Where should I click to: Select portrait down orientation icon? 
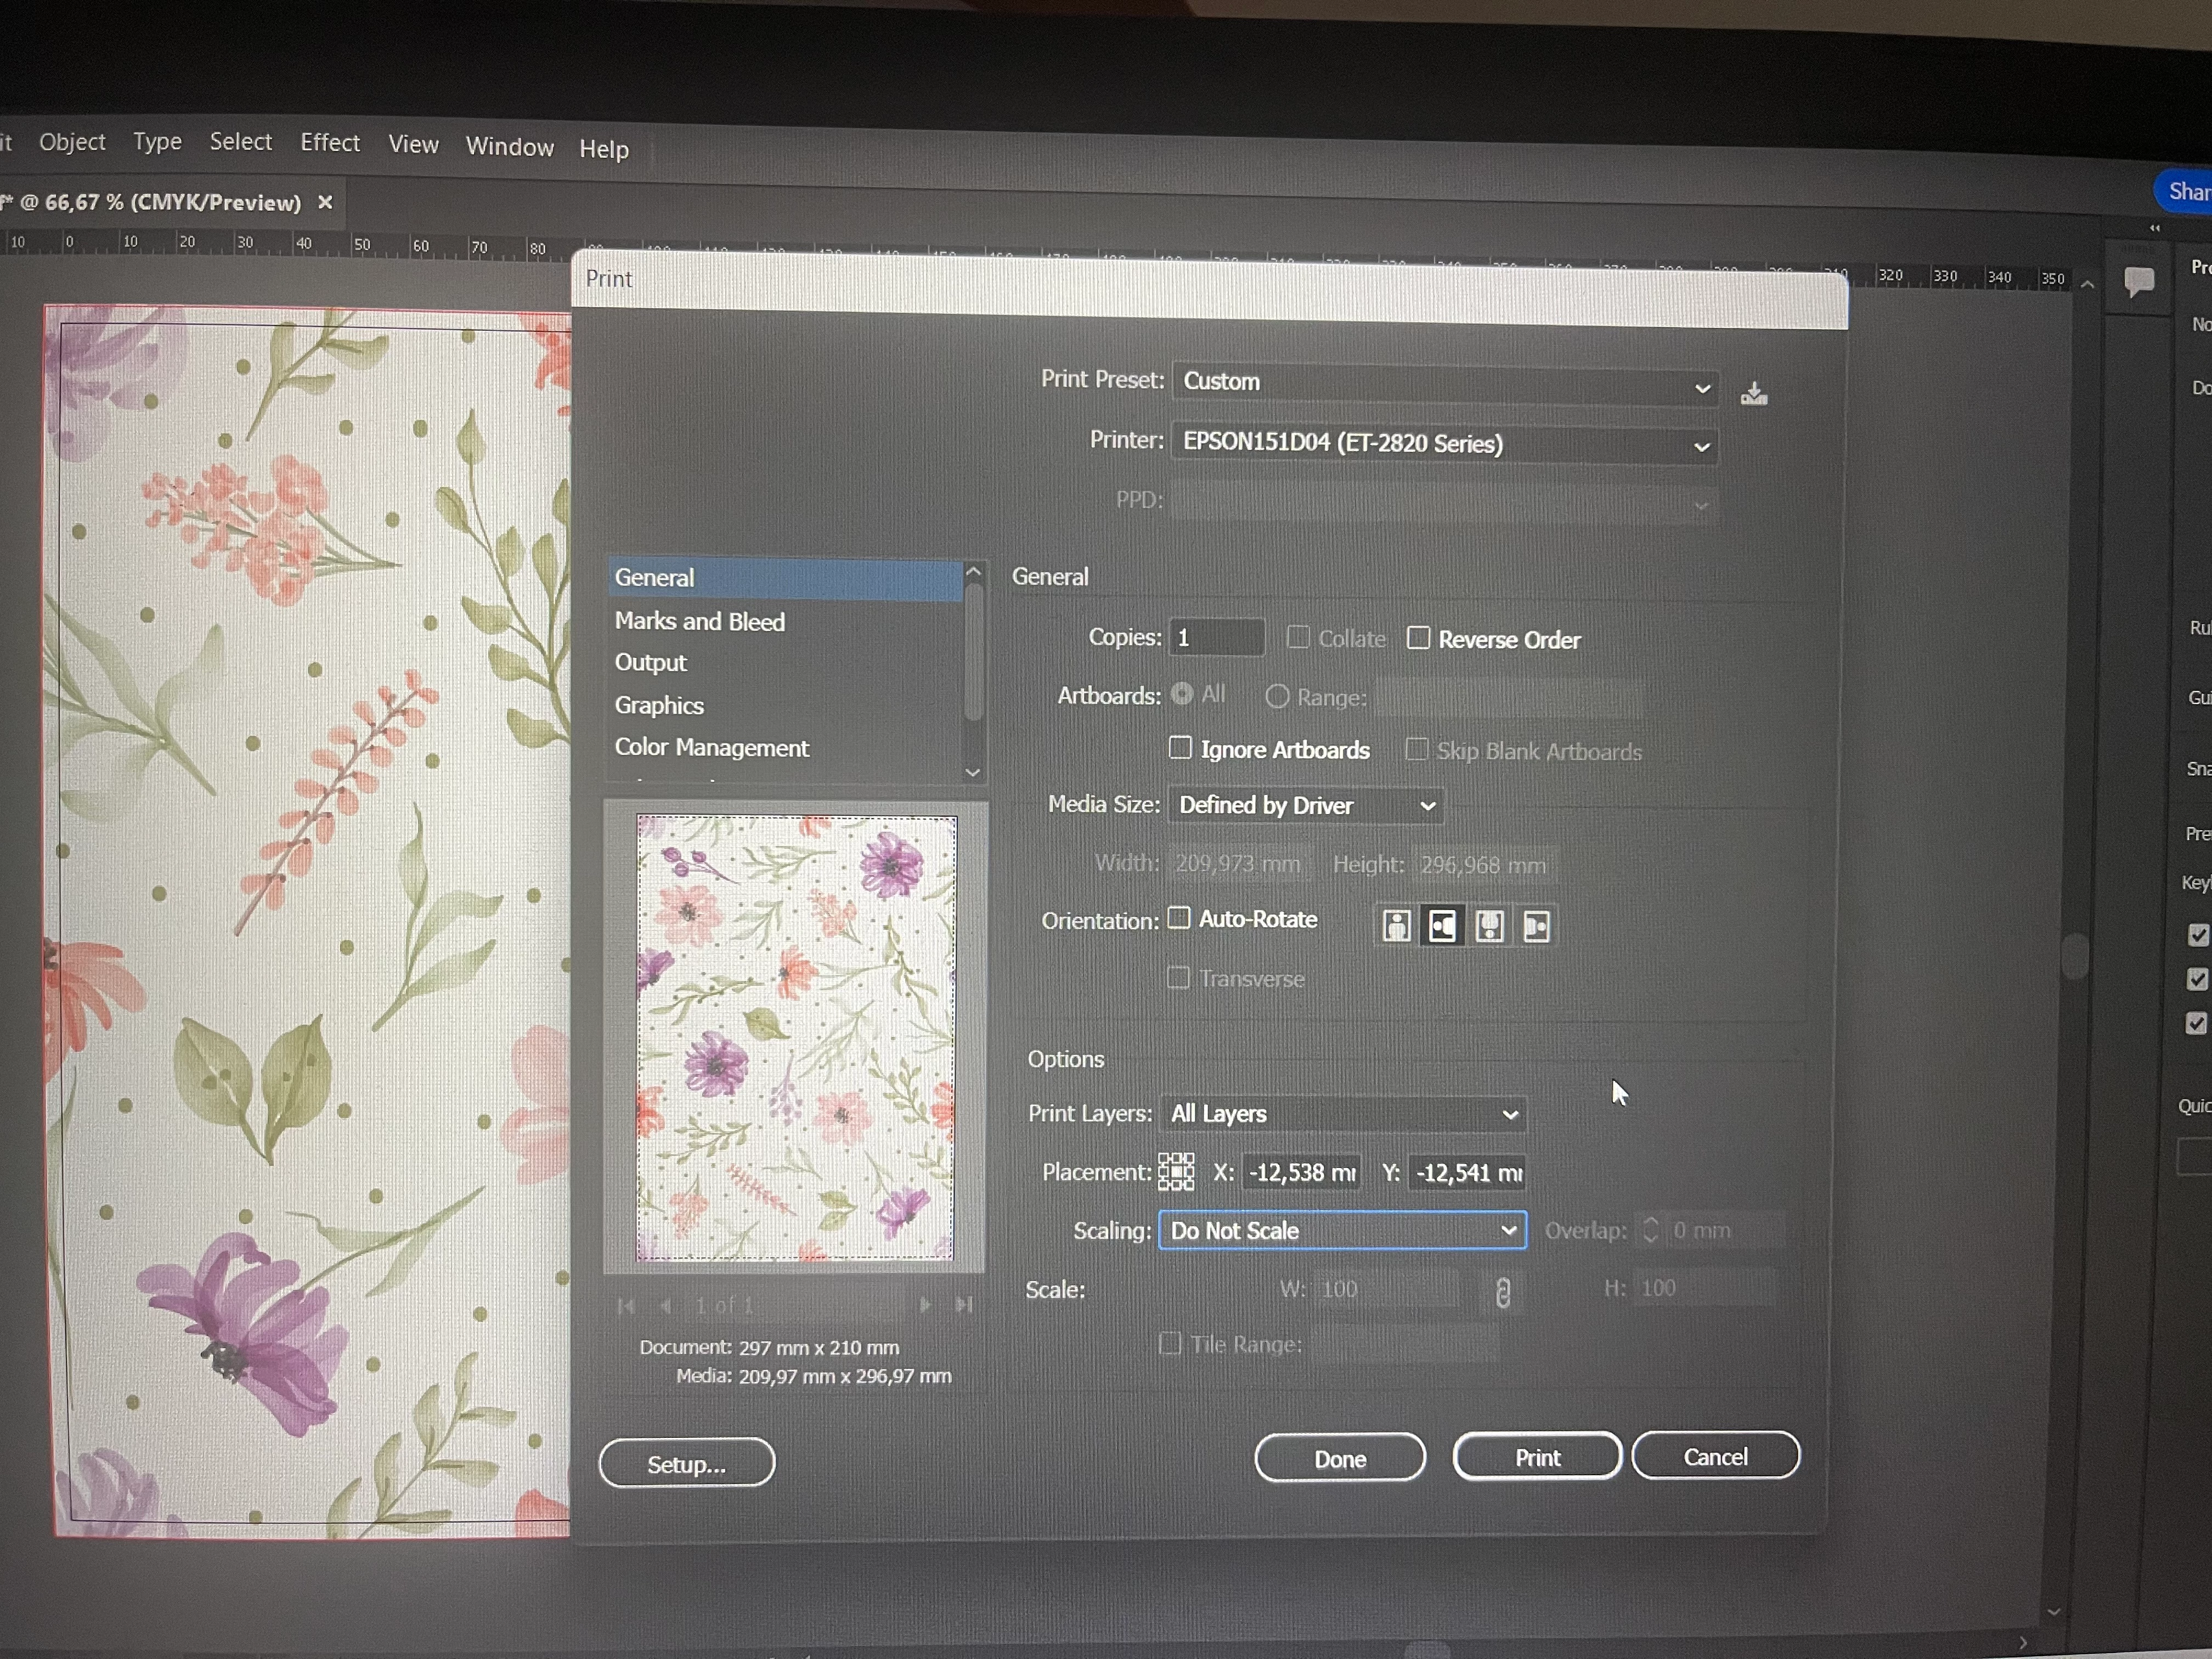tap(1489, 926)
